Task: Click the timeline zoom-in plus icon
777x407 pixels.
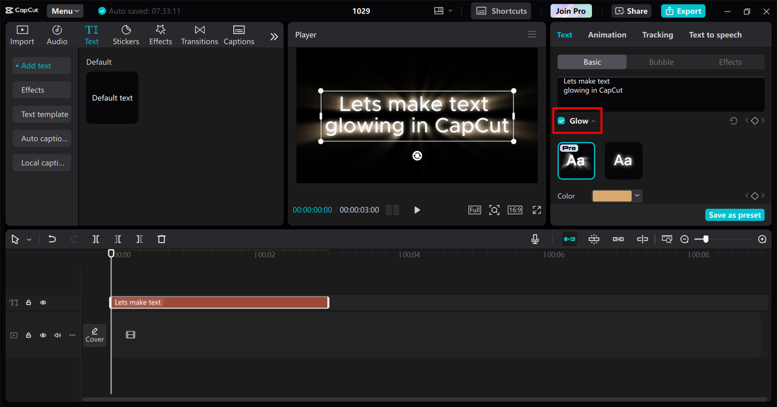Action: pyautogui.click(x=762, y=240)
